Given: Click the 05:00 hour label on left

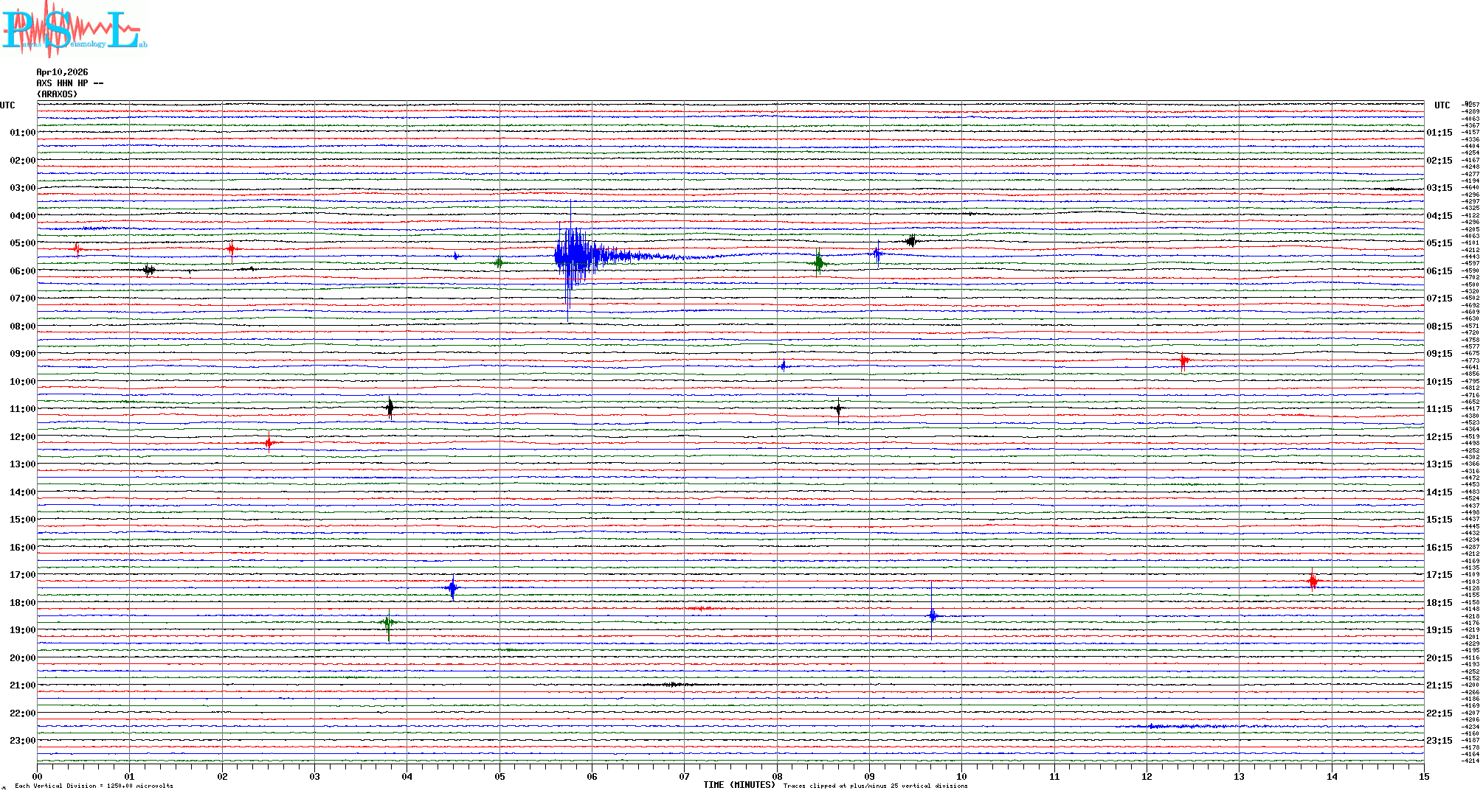Looking at the screenshot, I should pos(22,243).
